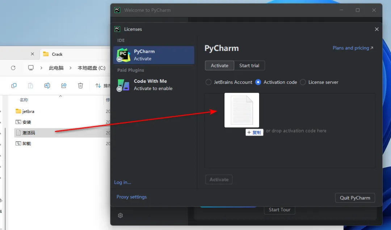Viewport: 391px width, 230px height.
Task: Select the jetbra folder
Action: (x=62, y=111)
